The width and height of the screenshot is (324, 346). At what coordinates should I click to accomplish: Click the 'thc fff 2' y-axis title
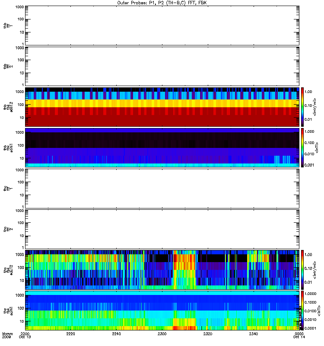pos(8,229)
